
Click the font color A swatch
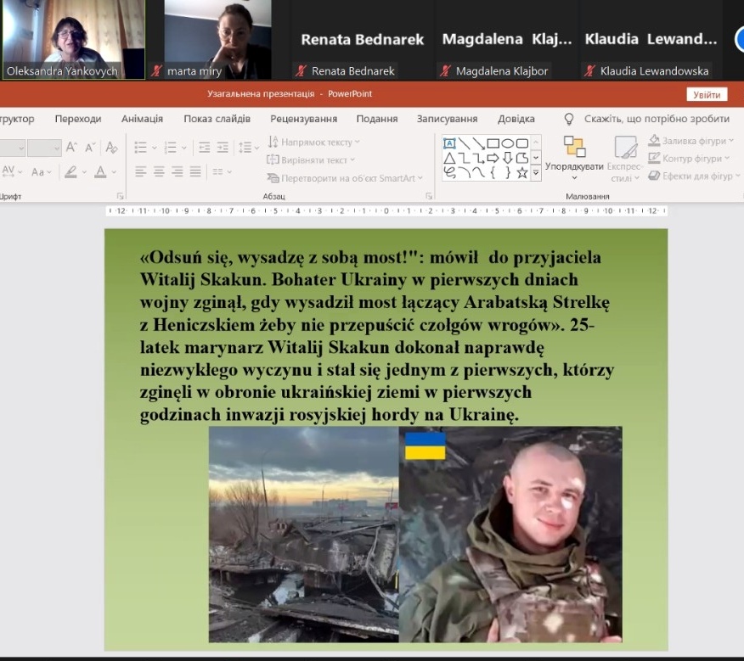[x=100, y=171]
